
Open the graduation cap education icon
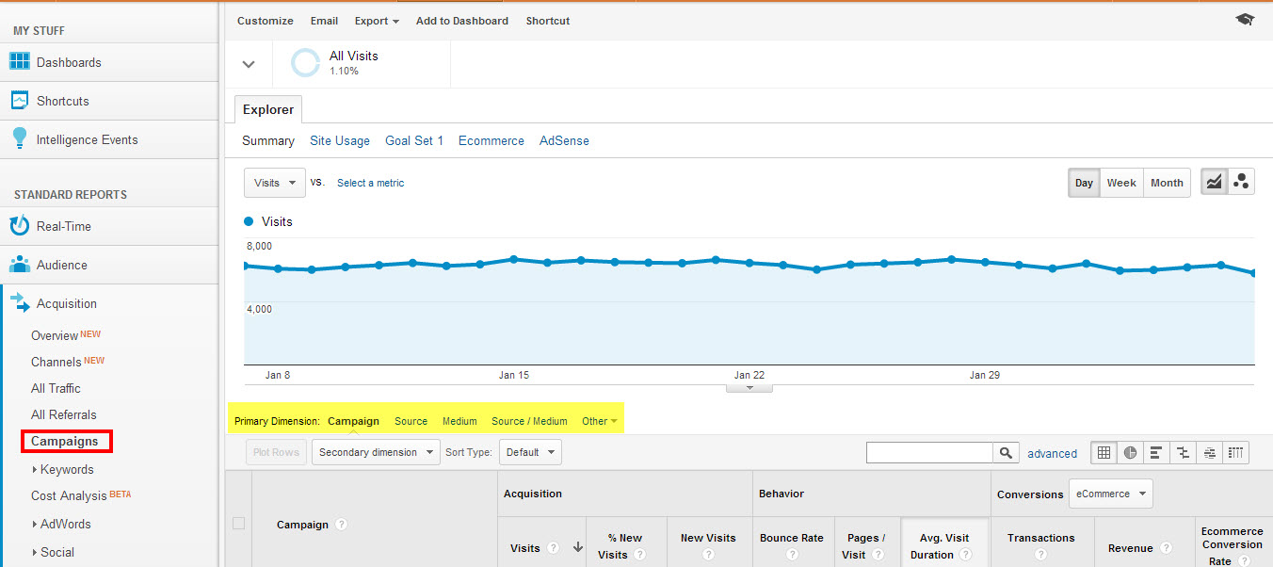1245,20
